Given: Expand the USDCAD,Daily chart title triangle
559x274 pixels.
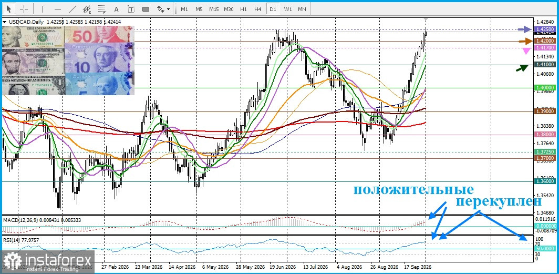Looking at the screenshot, I should [x=4, y=22].
